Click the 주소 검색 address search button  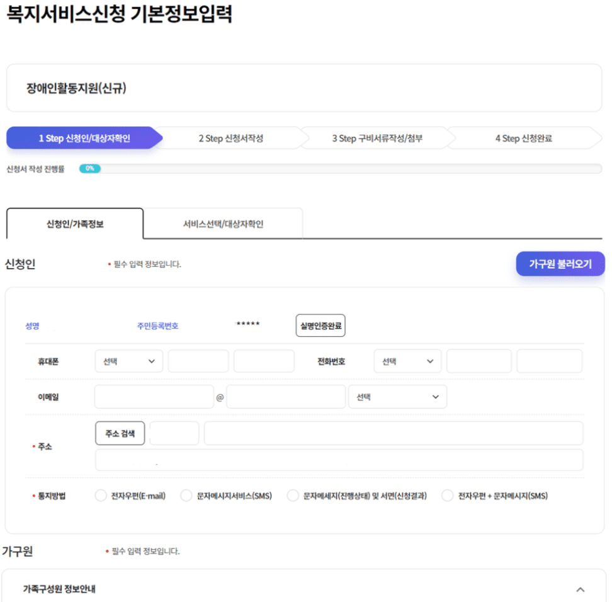coord(120,433)
